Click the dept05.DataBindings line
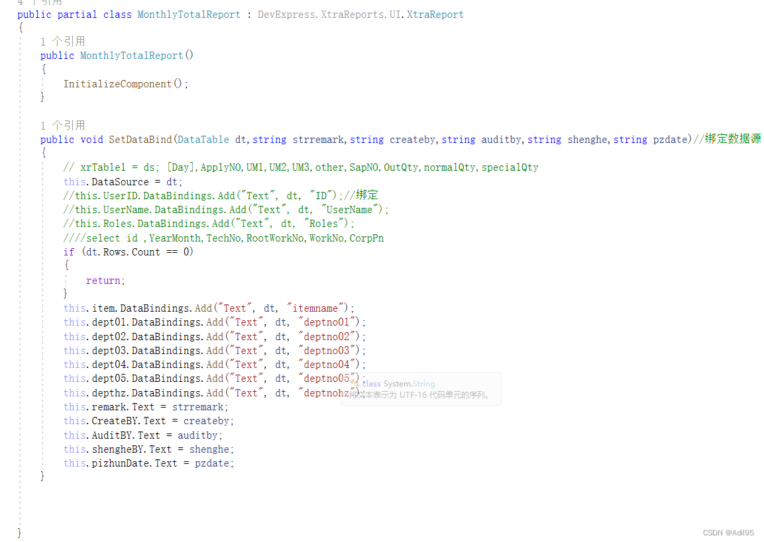The image size is (764, 542). (x=215, y=379)
